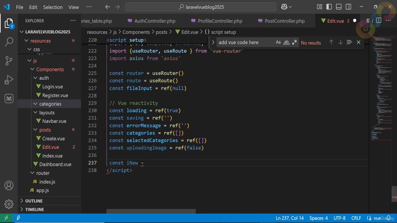This screenshot has height=223, width=397.
Task: Open the File menu
Action: click(x=20, y=7)
